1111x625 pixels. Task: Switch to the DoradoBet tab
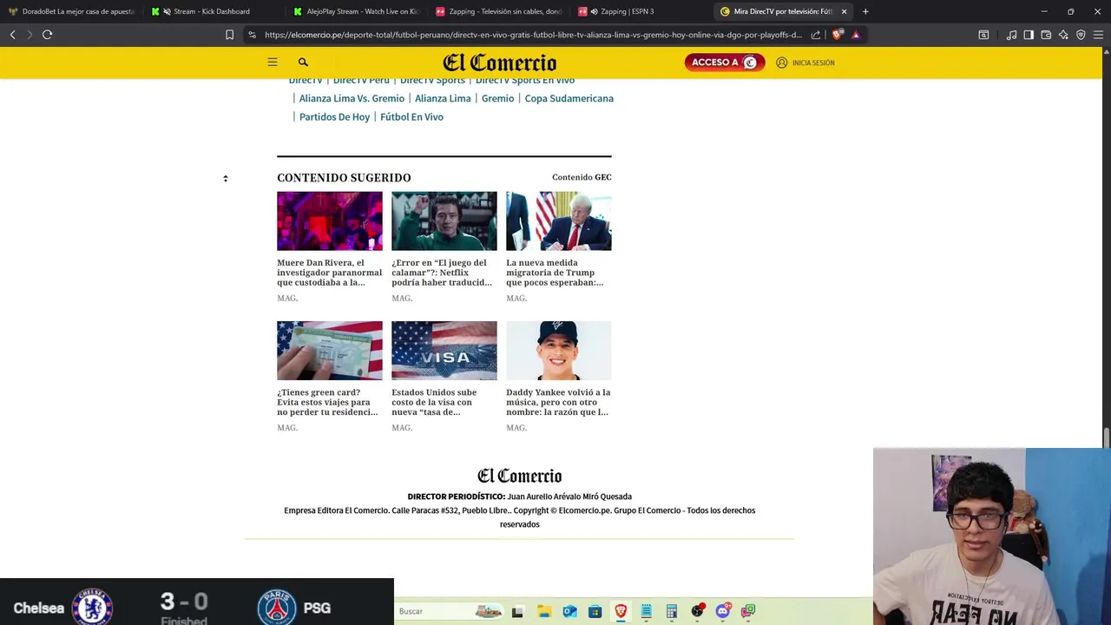[71, 11]
